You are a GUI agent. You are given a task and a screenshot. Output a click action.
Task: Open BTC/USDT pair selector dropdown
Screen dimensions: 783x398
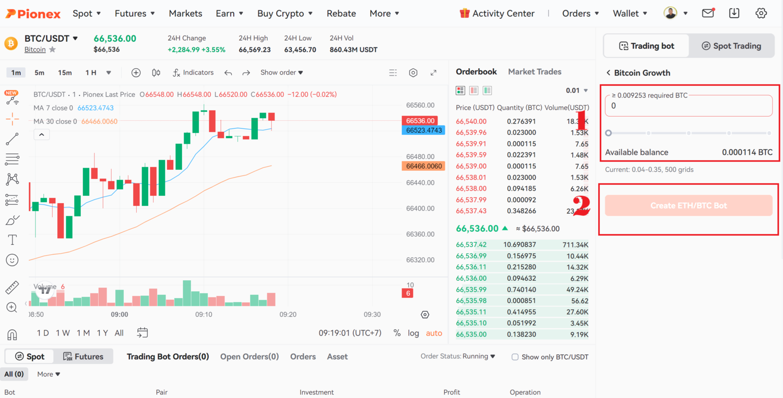point(51,39)
